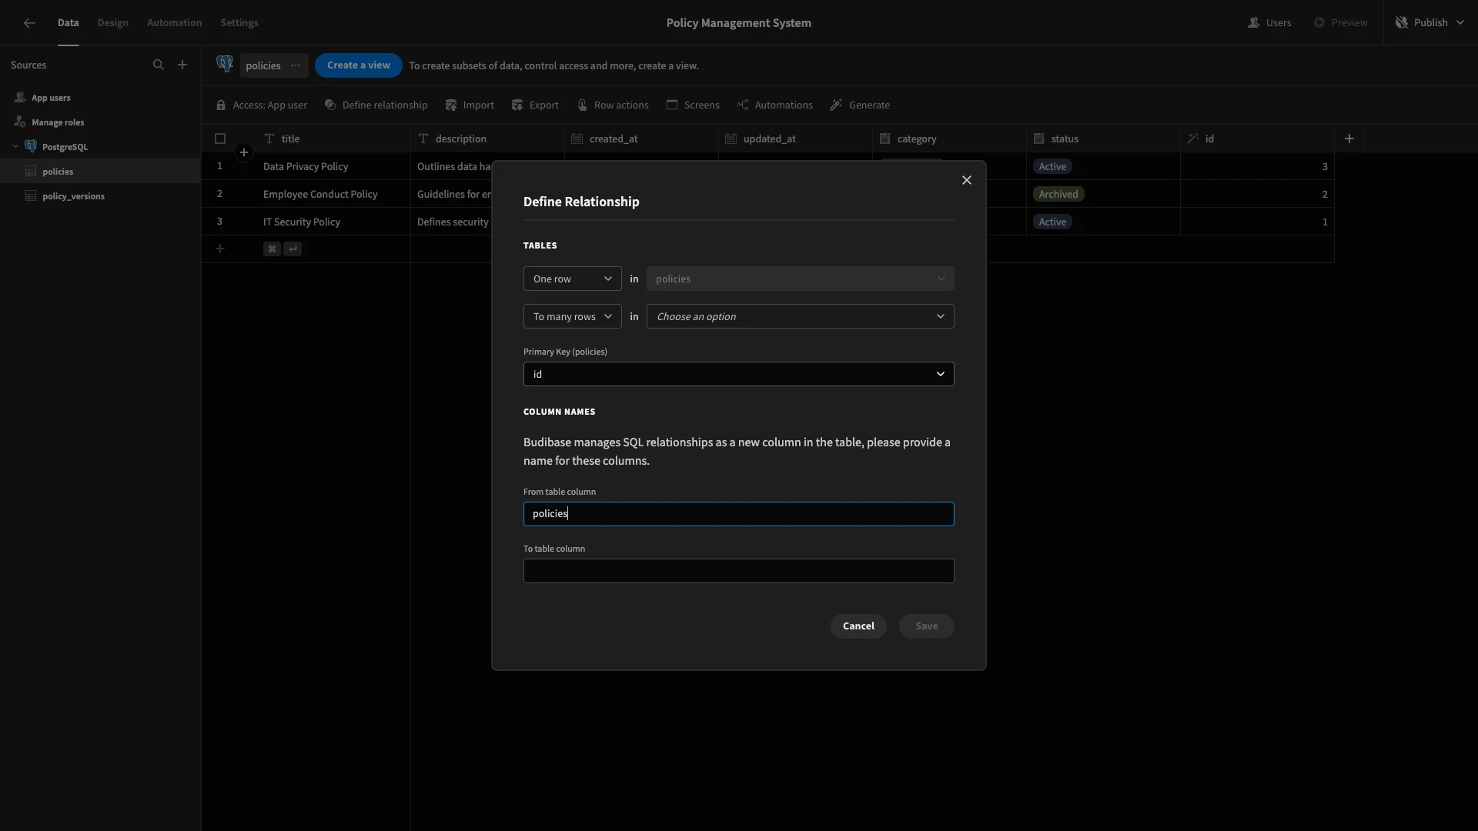
Task: Select the IT Security Policy cell
Action: tap(333, 222)
